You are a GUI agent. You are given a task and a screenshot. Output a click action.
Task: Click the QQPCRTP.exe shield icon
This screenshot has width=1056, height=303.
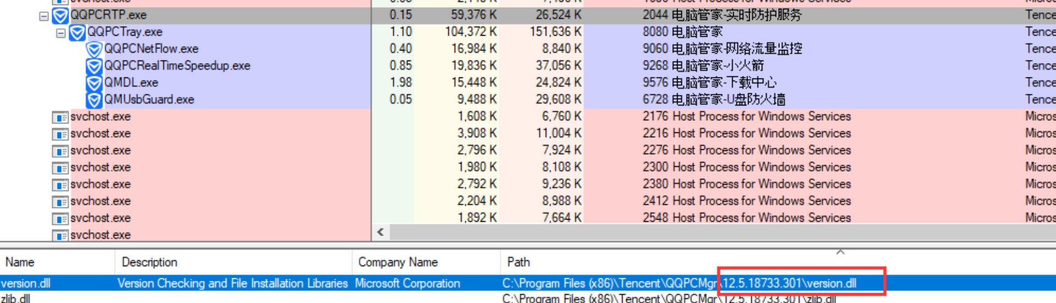(x=60, y=15)
